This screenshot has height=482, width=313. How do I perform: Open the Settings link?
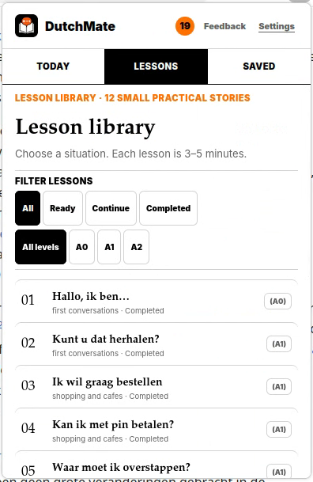(277, 26)
